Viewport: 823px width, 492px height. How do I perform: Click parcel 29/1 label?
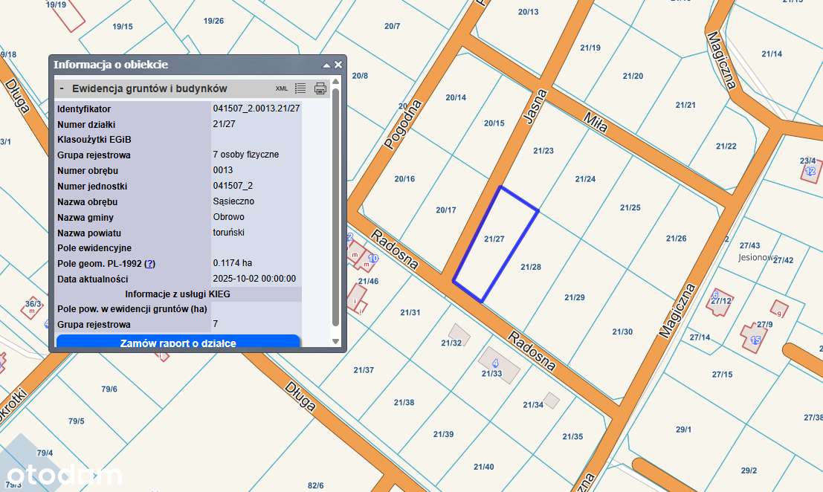pyautogui.click(x=683, y=429)
